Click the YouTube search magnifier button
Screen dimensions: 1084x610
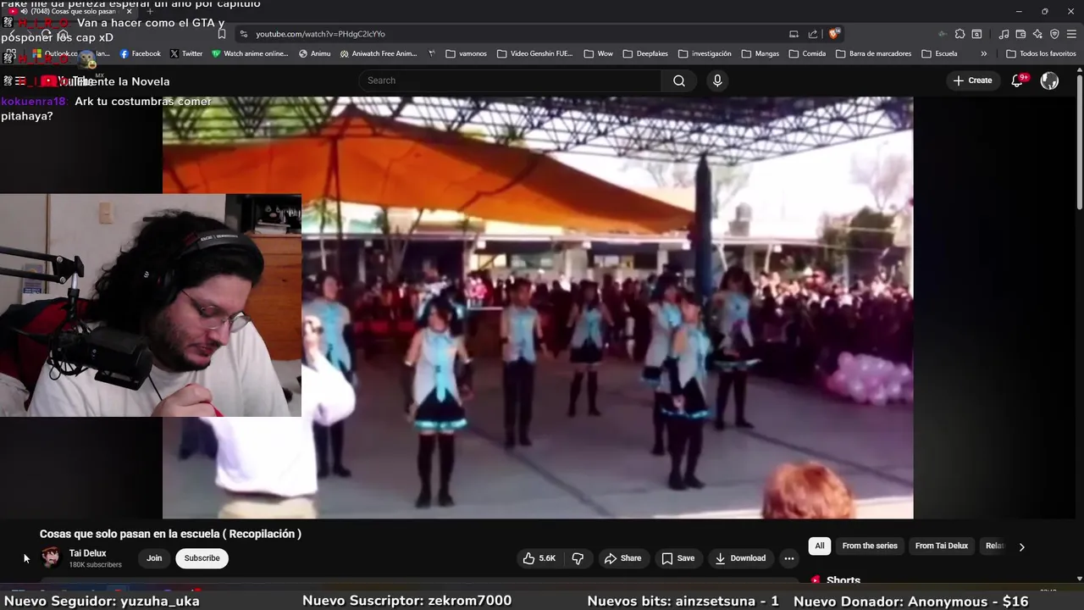pos(679,80)
